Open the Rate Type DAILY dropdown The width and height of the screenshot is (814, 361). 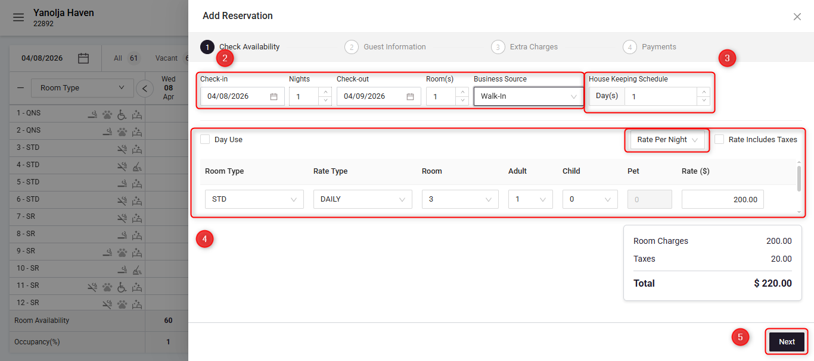[x=363, y=199]
